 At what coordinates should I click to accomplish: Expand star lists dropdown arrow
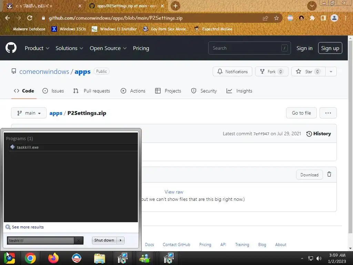click(x=331, y=71)
